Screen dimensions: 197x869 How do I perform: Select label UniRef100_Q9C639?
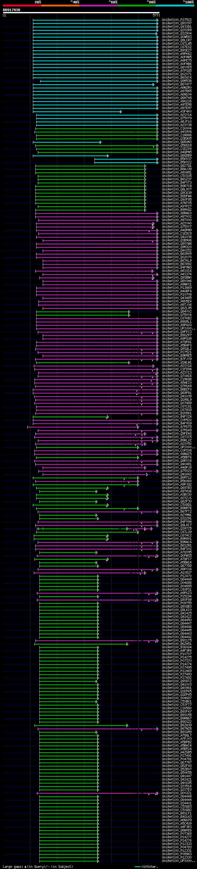click(x=177, y=193)
